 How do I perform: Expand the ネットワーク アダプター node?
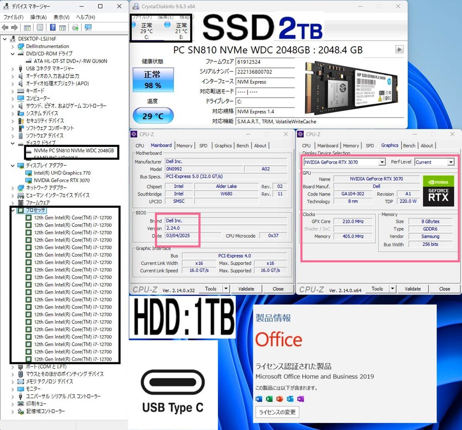12,188
